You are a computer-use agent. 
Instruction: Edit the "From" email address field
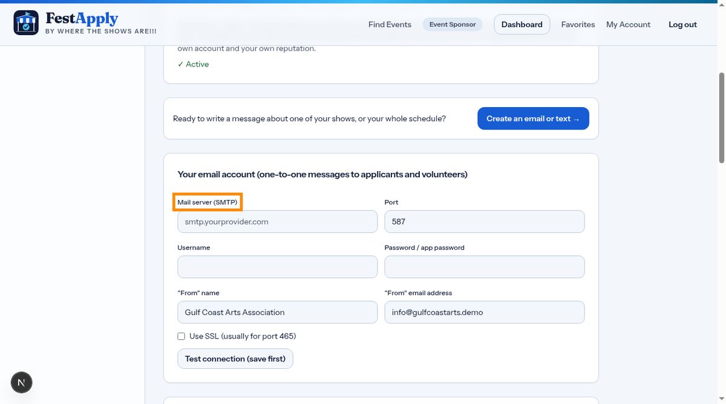[485, 312]
